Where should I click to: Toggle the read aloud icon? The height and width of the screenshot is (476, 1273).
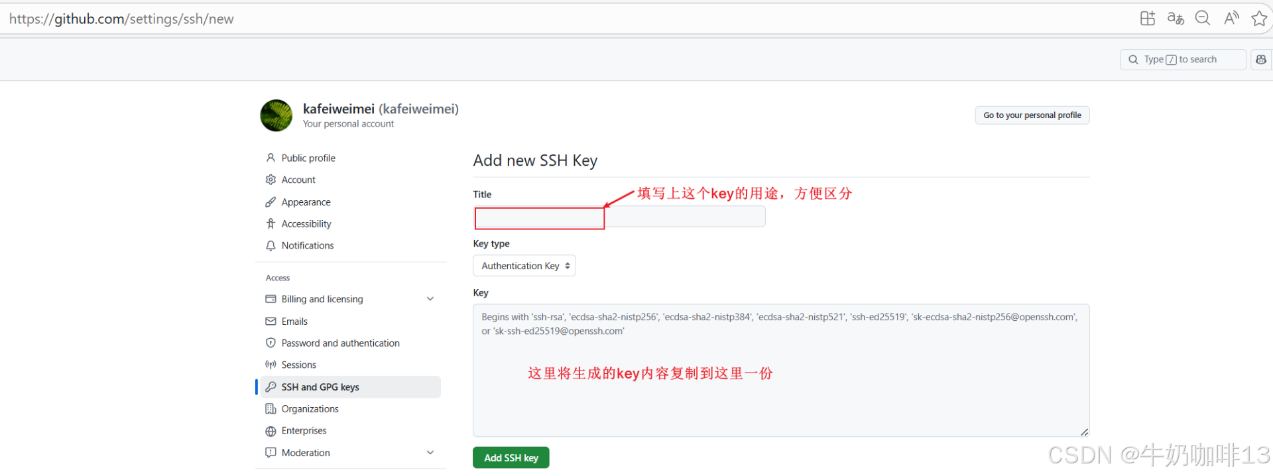[x=1231, y=19]
